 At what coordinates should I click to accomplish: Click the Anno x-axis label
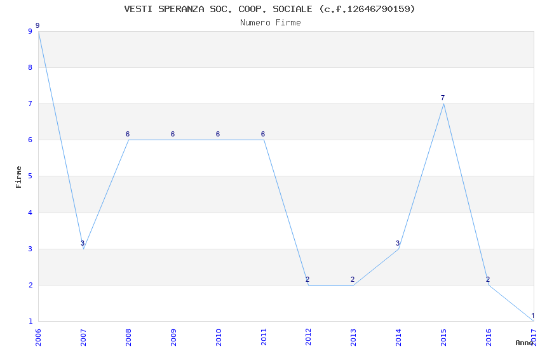coord(524,343)
